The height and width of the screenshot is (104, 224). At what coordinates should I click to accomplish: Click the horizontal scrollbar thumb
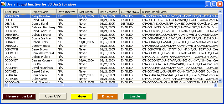[x=63, y=85]
